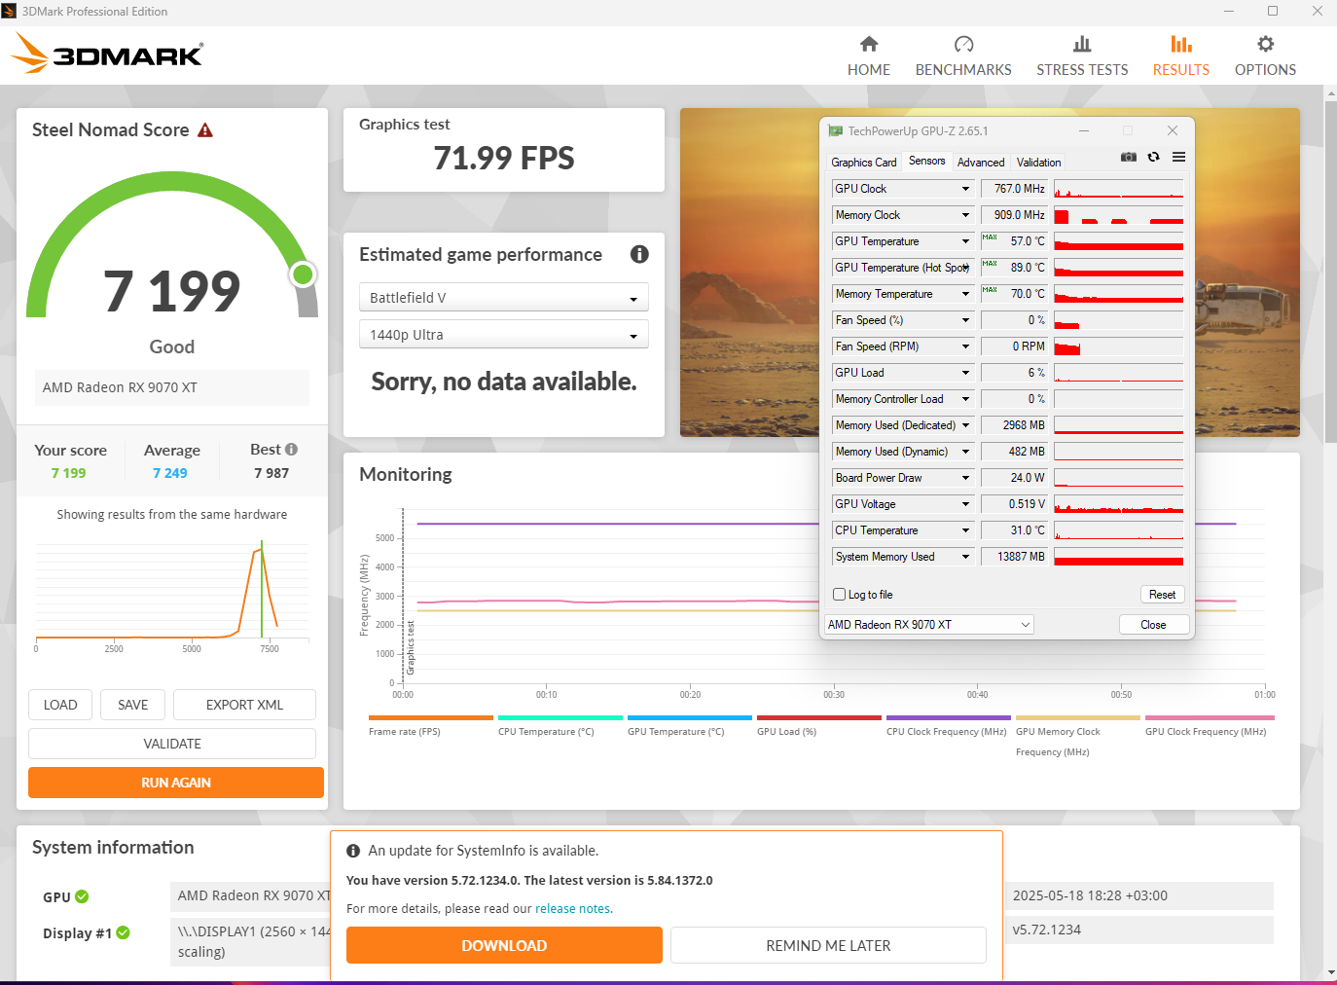Enable the Log to file checkbox

click(x=839, y=595)
